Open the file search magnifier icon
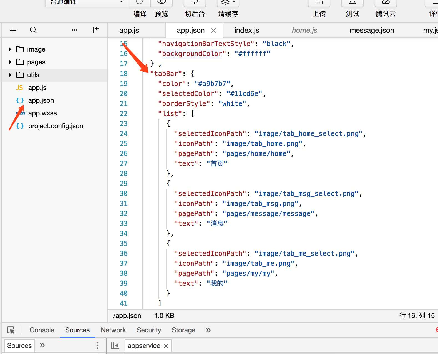 (33, 30)
